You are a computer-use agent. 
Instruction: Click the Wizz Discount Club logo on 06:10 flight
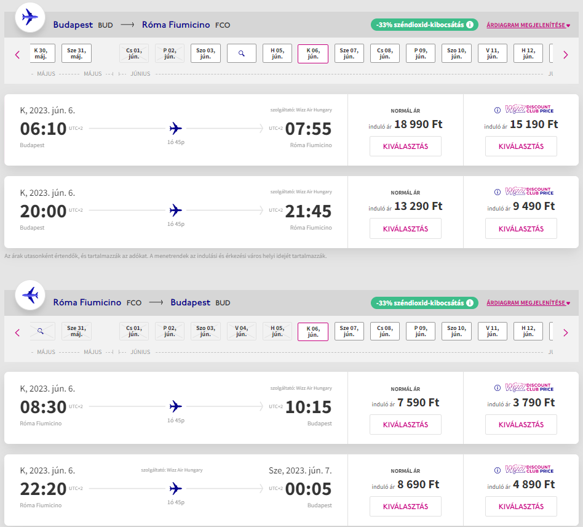click(x=529, y=109)
